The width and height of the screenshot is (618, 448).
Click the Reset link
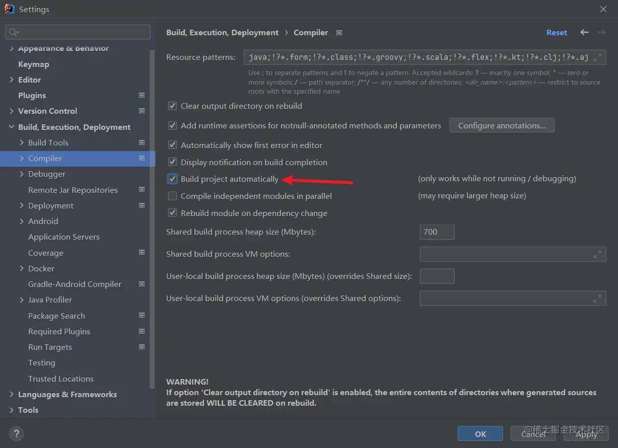coord(557,32)
